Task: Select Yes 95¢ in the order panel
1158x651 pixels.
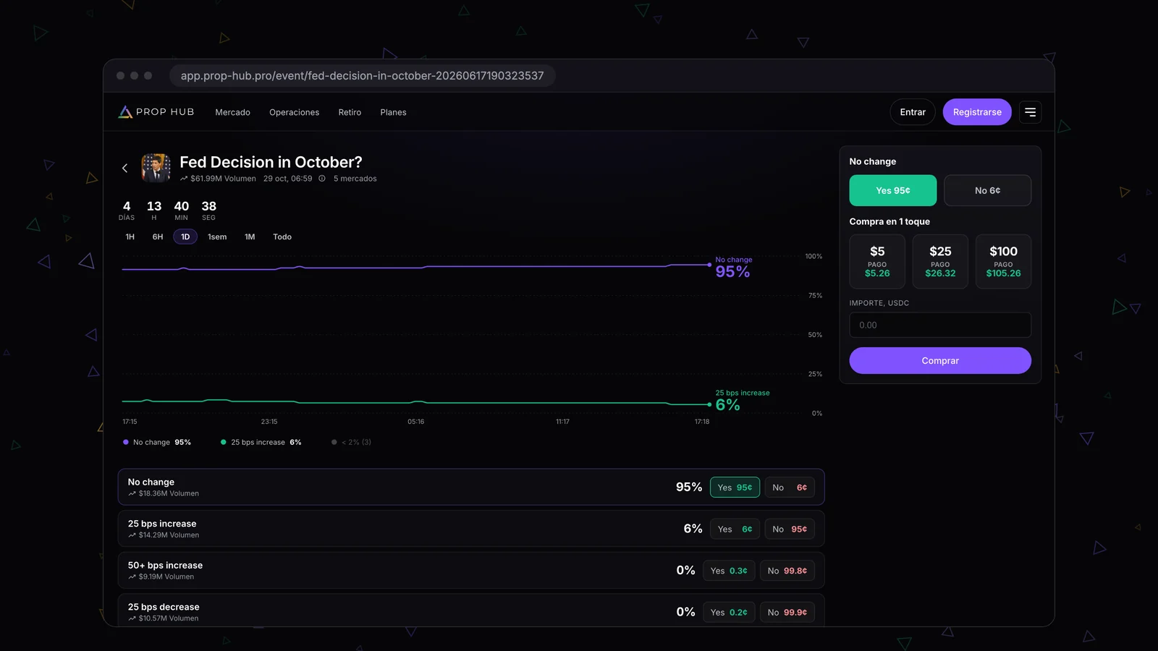Action: pyautogui.click(x=893, y=190)
